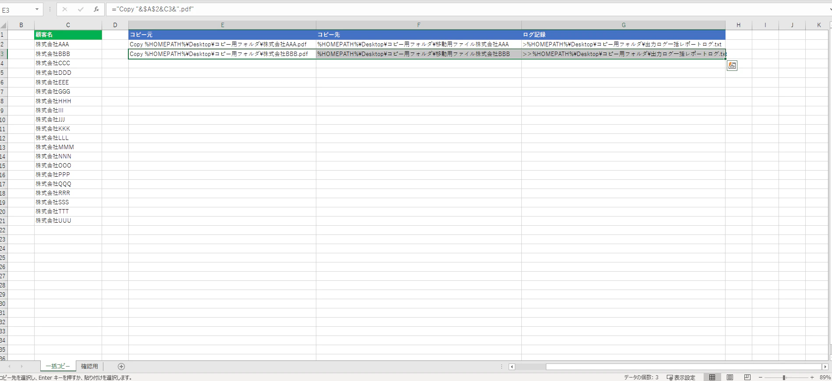Image resolution: width=832 pixels, height=381 pixels.
Task: Switch to Page Break Preview view
Action: click(x=747, y=377)
